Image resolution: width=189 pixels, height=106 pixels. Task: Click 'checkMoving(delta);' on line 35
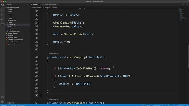[x=68, y=26]
